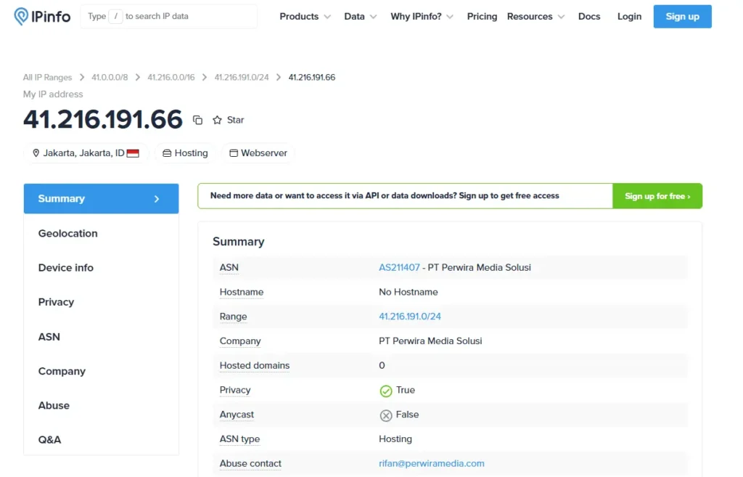Click the Indonesian flag icon
Screen dimensions: 743x477
[x=133, y=153]
